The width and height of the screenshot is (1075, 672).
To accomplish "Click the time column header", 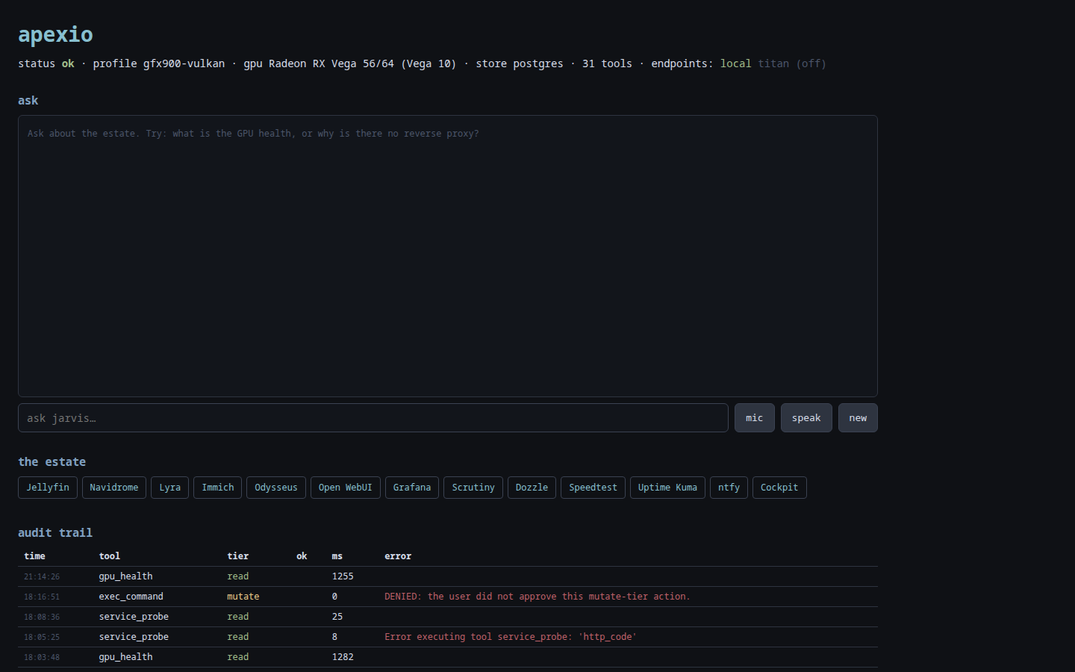I will point(34,556).
